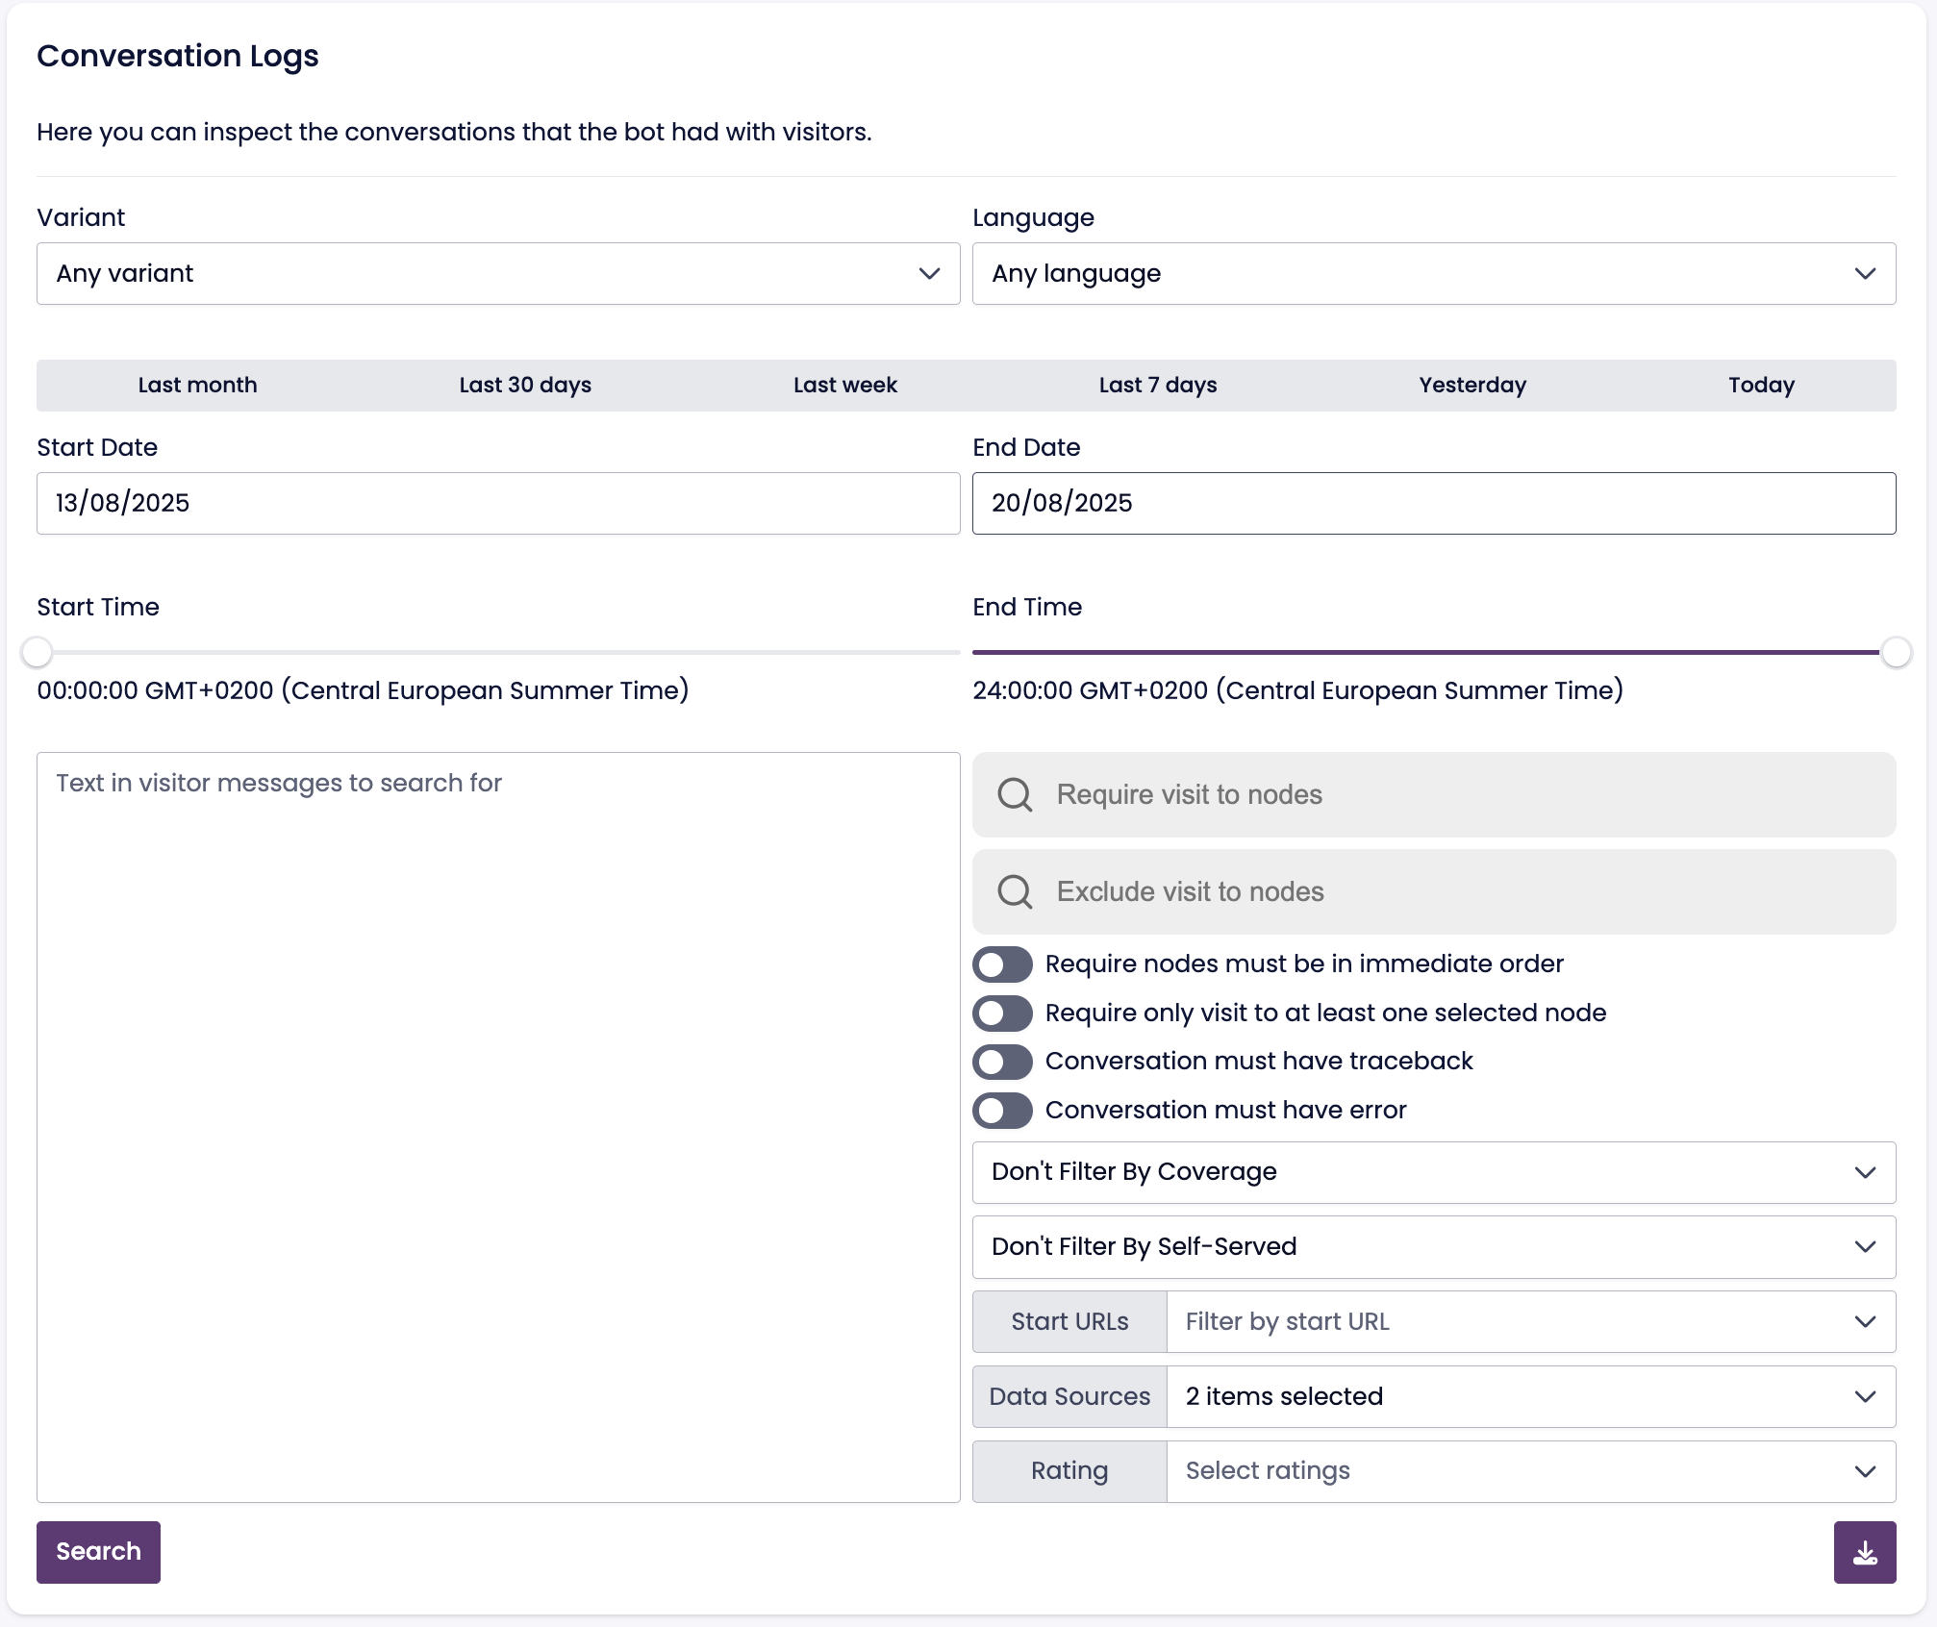Turn on Conversation must have traceback
The height and width of the screenshot is (1627, 1937).
[1002, 1062]
